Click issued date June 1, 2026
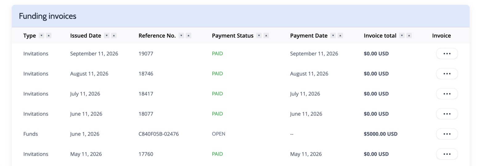 85,134
